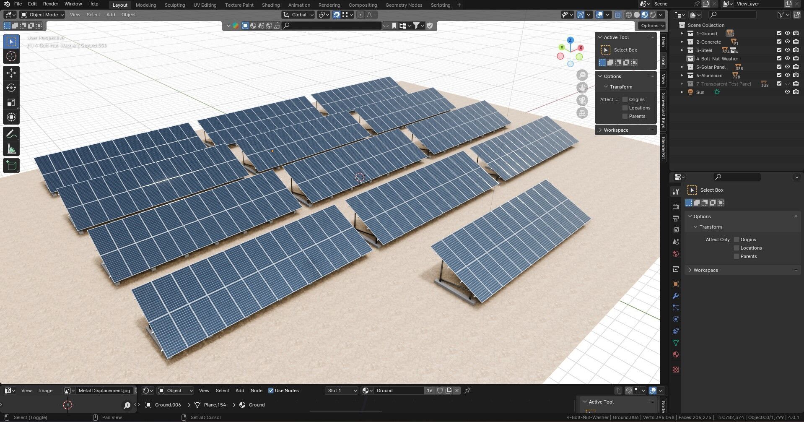Activate the Transform tool

[x=11, y=117]
